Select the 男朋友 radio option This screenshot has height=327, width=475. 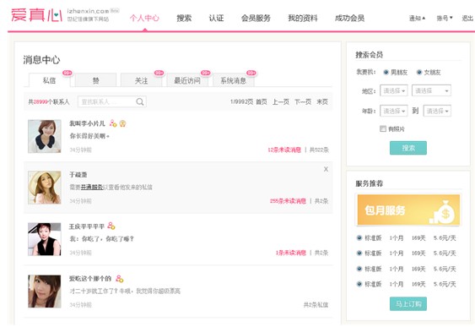point(386,72)
